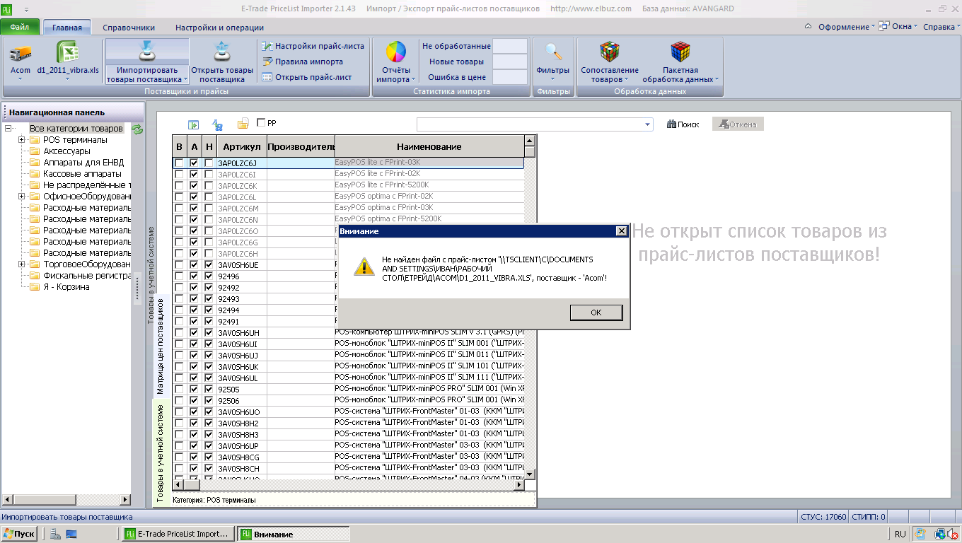This screenshot has width=962, height=543.
Task: Toggle column A checkbox for 3AV0SH6UJ
Action: [194, 355]
